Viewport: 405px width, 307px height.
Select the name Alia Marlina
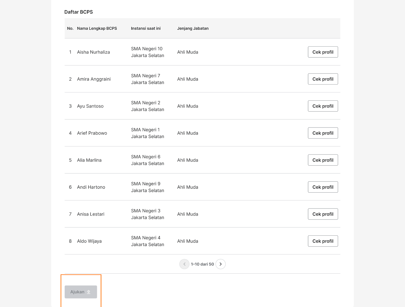click(89, 160)
